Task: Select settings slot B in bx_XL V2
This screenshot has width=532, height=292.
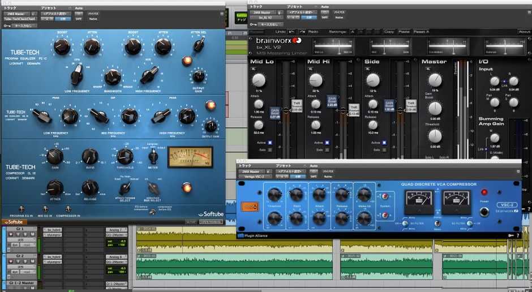Action: coord(361,32)
